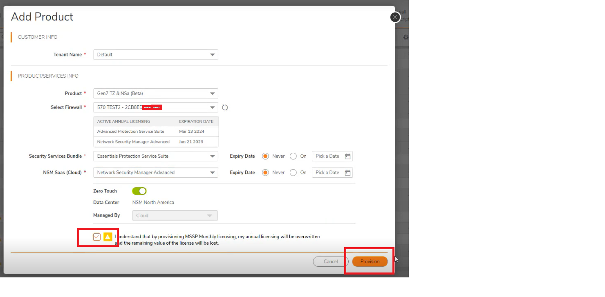Uncheck the MSSP licensing acknowledgment checkbox
This screenshot has height=297, width=605.
[x=97, y=237]
